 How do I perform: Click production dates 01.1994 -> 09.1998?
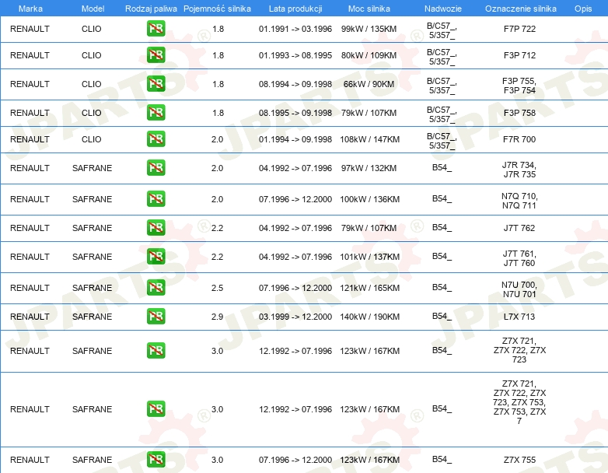click(x=295, y=139)
